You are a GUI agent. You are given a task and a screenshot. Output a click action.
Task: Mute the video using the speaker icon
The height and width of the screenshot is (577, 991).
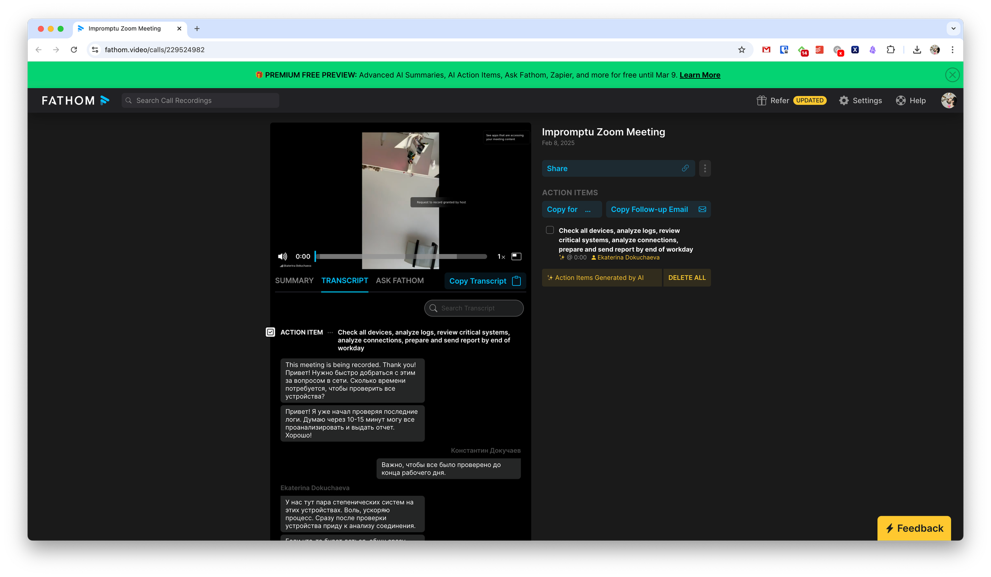[282, 257]
